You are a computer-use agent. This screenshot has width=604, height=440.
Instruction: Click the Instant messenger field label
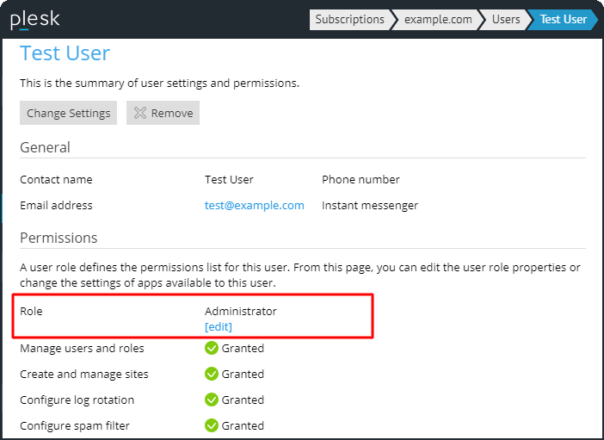click(x=369, y=205)
